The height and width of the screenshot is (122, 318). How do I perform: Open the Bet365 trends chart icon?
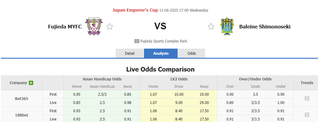307,98
